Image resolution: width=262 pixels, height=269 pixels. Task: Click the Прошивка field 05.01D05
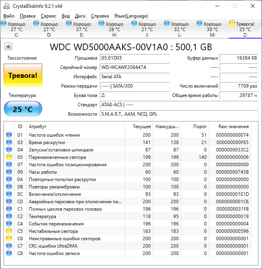pos(134,58)
